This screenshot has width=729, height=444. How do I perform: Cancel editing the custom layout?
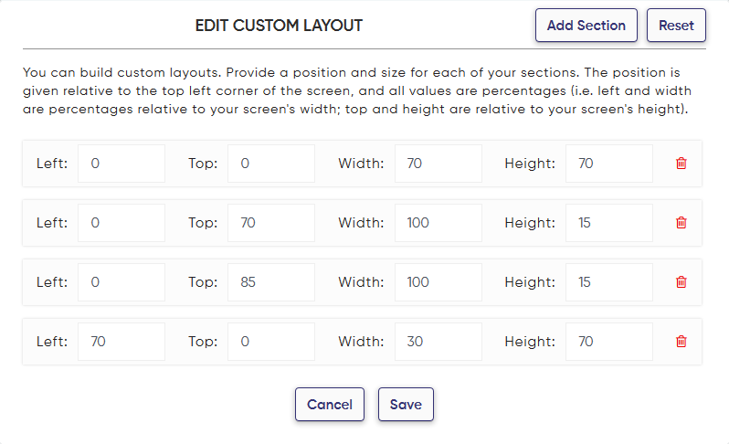(330, 405)
